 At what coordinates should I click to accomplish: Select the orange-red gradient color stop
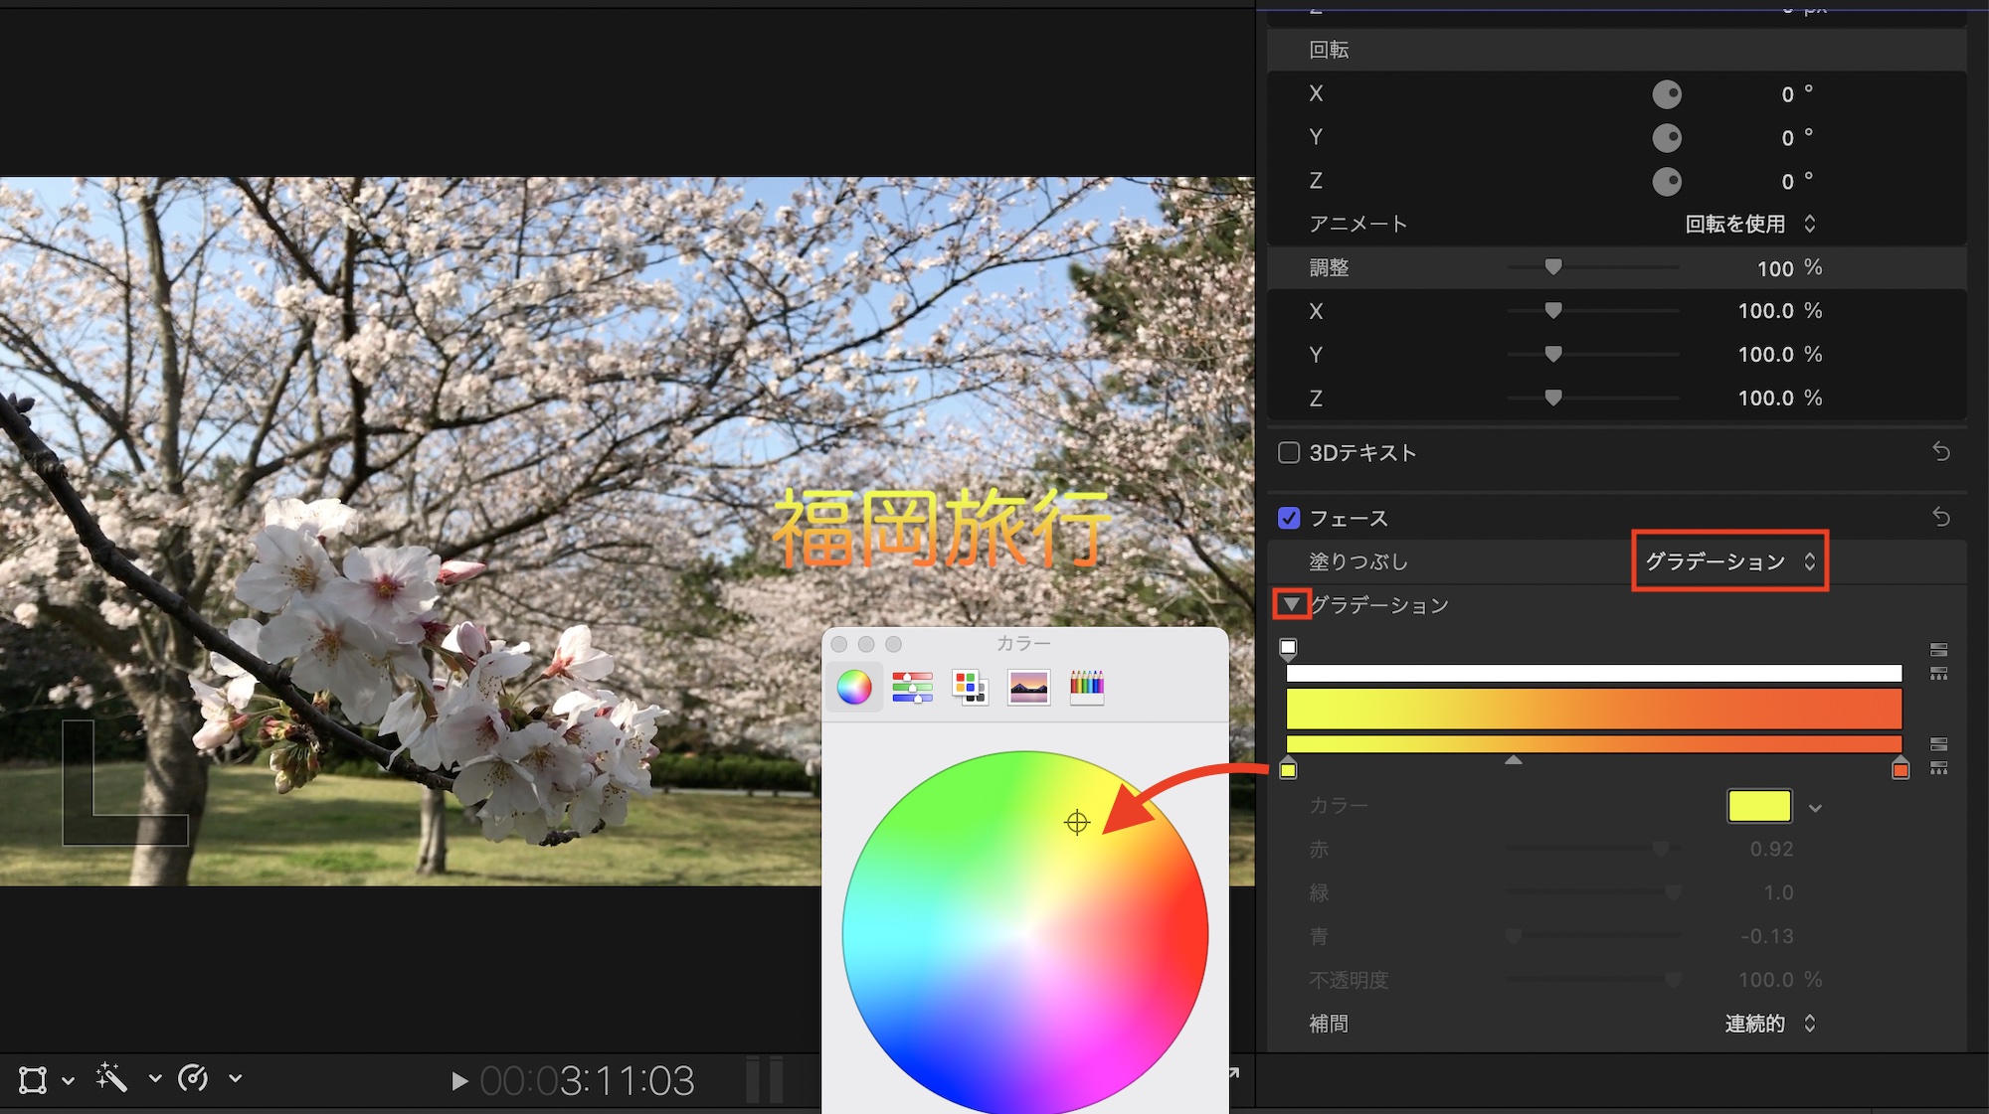point(1900,770)
